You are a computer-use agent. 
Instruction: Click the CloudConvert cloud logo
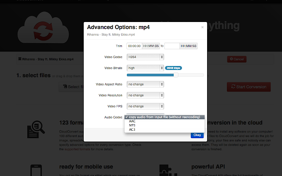pyautogui.click(x=43, y=27)
